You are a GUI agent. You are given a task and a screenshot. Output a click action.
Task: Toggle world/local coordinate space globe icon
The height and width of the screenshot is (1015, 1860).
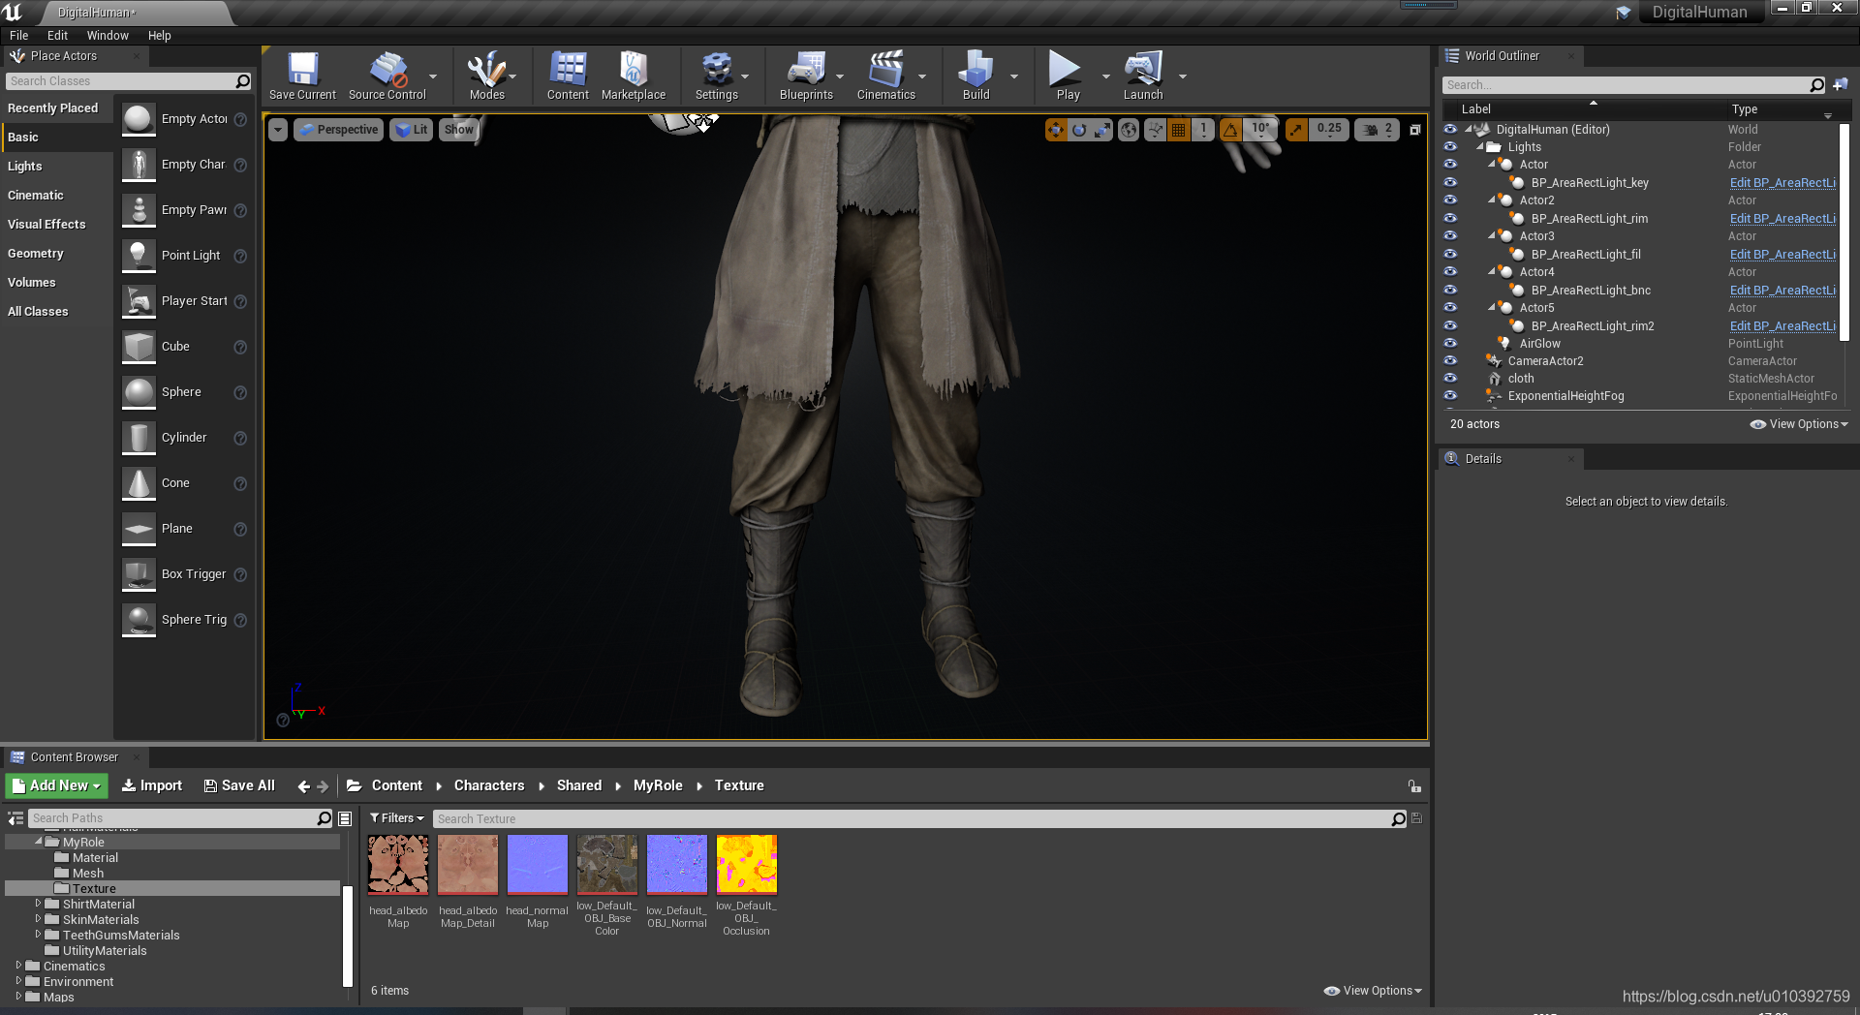coord(1129,130)
